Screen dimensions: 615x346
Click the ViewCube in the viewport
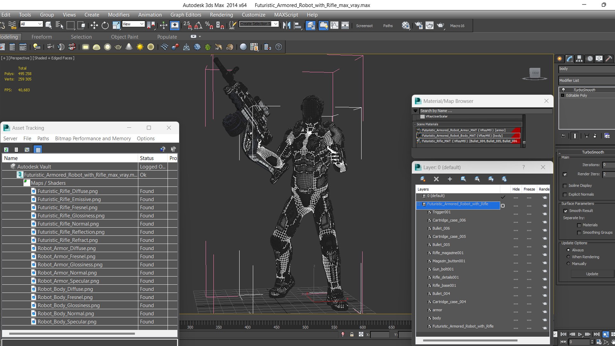535,73
